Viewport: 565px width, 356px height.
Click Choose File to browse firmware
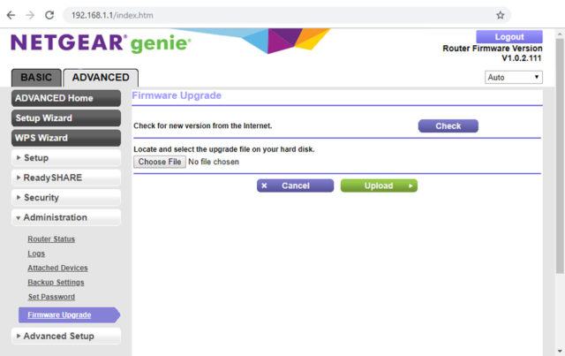coord(160,162)
